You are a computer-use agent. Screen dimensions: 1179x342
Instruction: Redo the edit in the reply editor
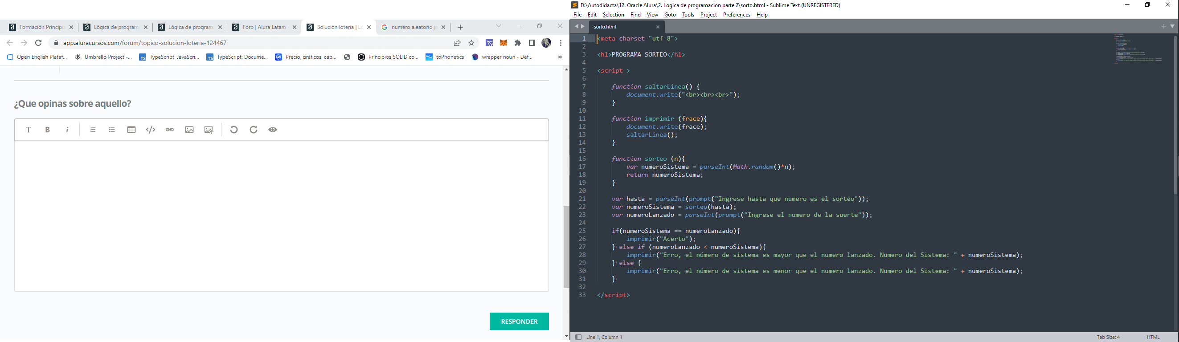(254, 130)
